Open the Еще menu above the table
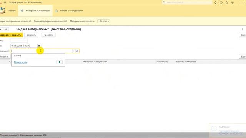 [243, 56]
